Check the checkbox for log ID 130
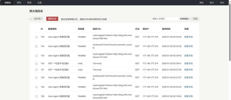 click(36, 77)
